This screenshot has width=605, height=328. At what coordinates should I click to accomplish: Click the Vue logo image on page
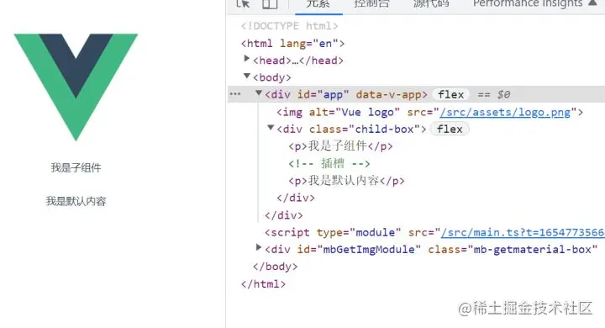tap(76, 87)
